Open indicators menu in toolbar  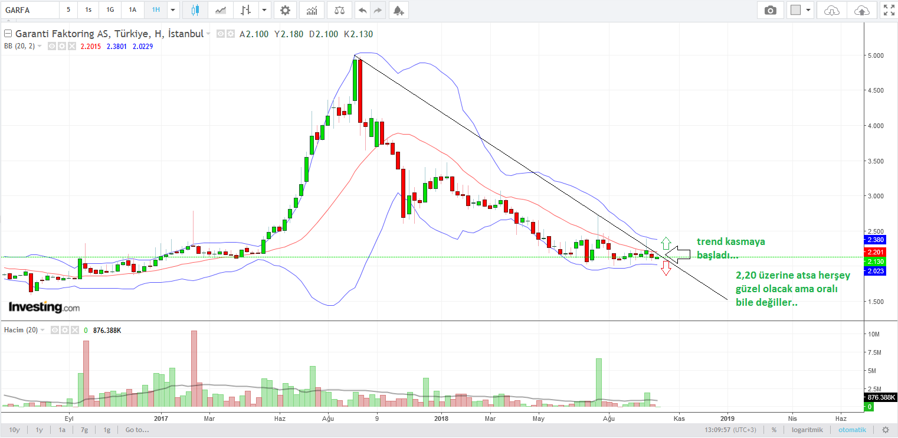(x=312, y=10)
